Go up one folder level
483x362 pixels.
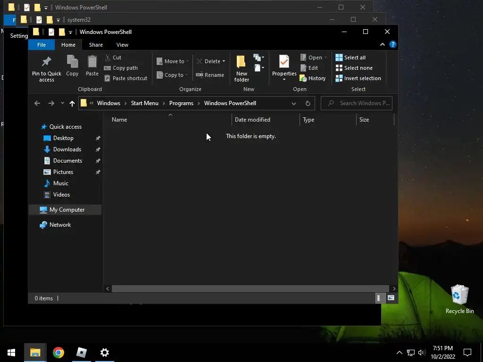pos(72,103)
